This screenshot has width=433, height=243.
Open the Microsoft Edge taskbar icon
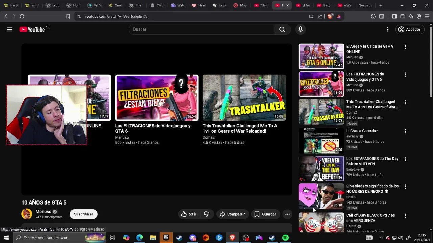pyautogui.click(x=139, y=238)
